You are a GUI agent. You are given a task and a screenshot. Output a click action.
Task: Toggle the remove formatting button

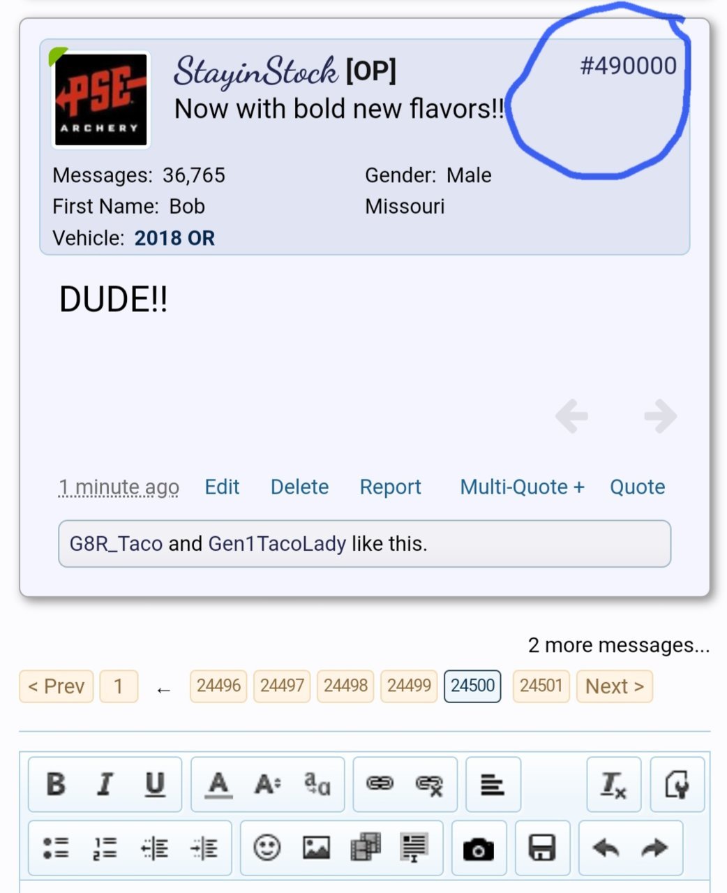point(613,784)
